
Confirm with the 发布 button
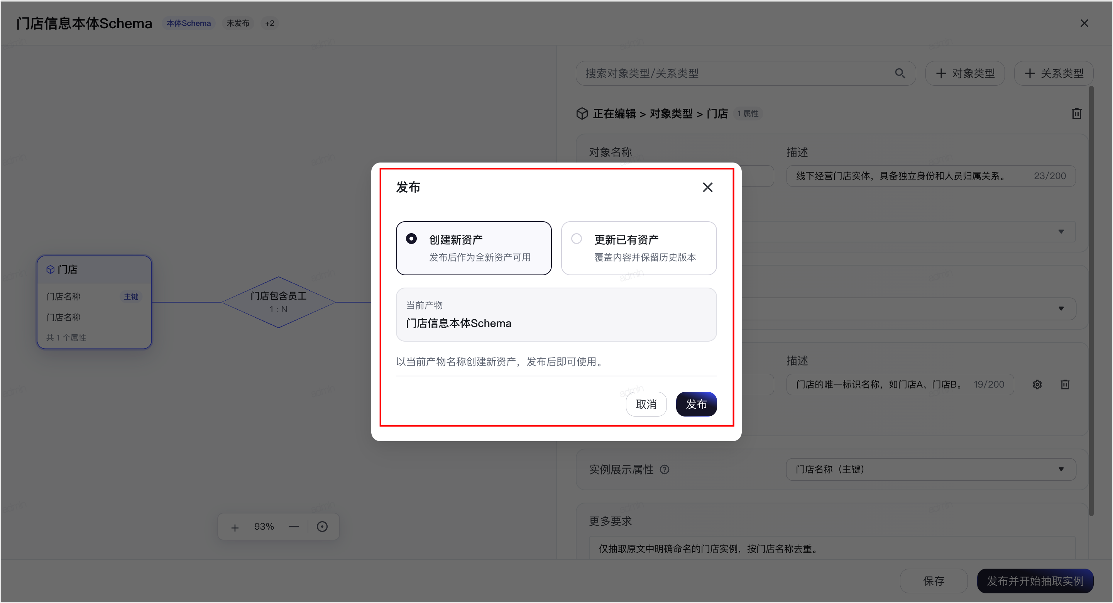(x=696, y=404)
